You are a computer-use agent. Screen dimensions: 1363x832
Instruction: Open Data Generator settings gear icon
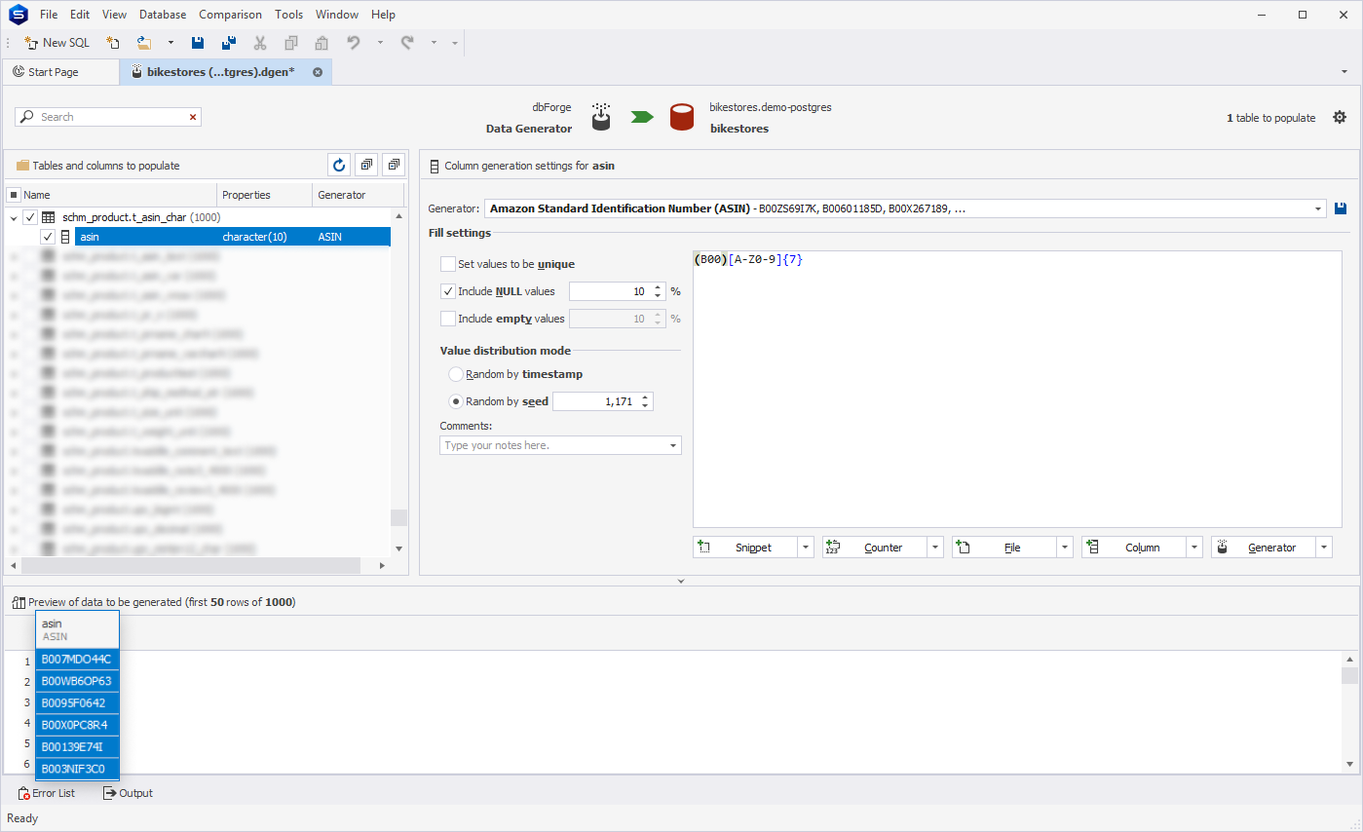[1340, 117]
